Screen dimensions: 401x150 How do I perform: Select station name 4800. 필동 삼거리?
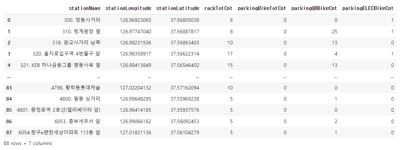(x=79, y=99)
